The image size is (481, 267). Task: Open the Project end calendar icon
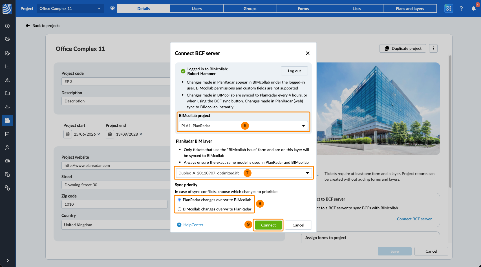pyautogui.click(x=110, y=134)
